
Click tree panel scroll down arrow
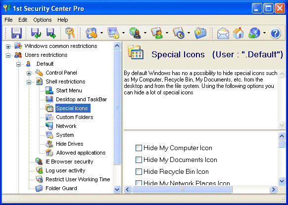pyautogui.click(x=117, y=189)
